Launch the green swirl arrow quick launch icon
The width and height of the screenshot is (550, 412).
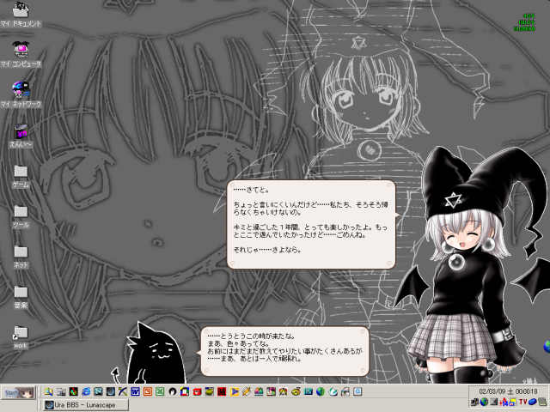coord(333,391)
